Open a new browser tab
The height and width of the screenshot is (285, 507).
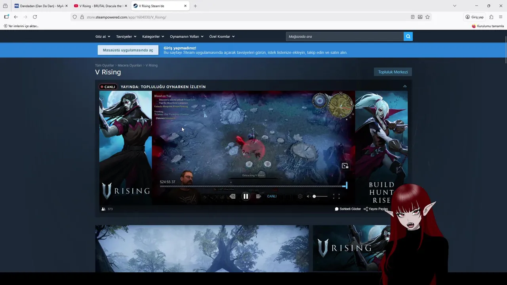pyautogui.click(x=195, y=6)
